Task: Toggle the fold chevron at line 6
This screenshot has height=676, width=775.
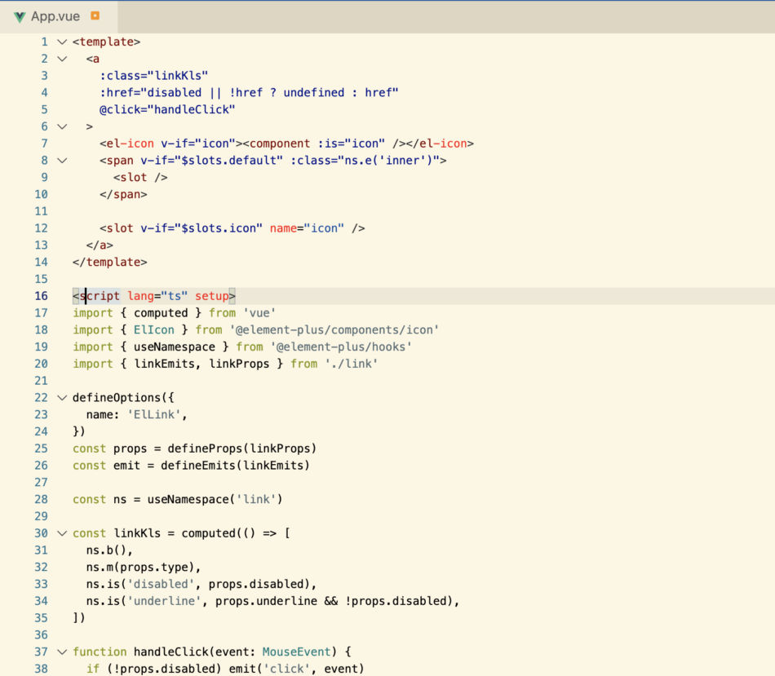Action: pos(62,126)
